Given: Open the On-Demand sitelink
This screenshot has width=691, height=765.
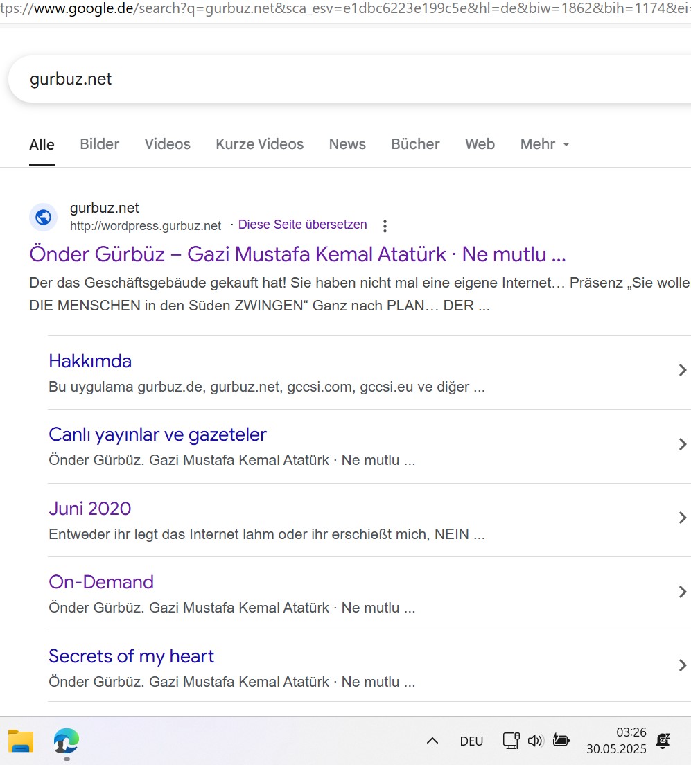Looking at the screenshot, I should point(101,582).
